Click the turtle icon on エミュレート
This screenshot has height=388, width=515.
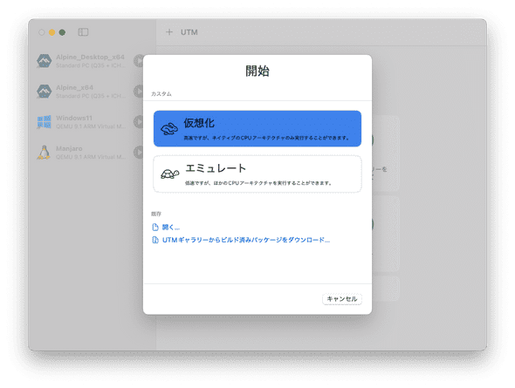tap(170, 174)
